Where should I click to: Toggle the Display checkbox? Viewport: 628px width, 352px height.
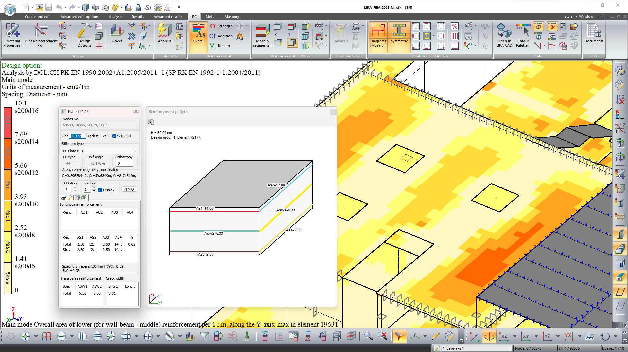click(x=100, y=190)
